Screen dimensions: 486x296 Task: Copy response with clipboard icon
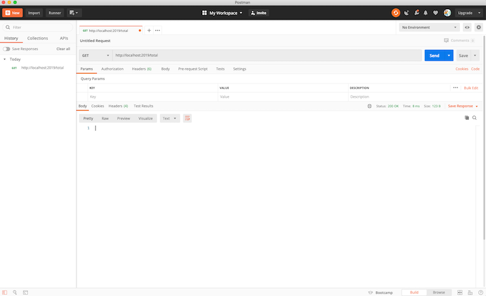tap(467, 118)
